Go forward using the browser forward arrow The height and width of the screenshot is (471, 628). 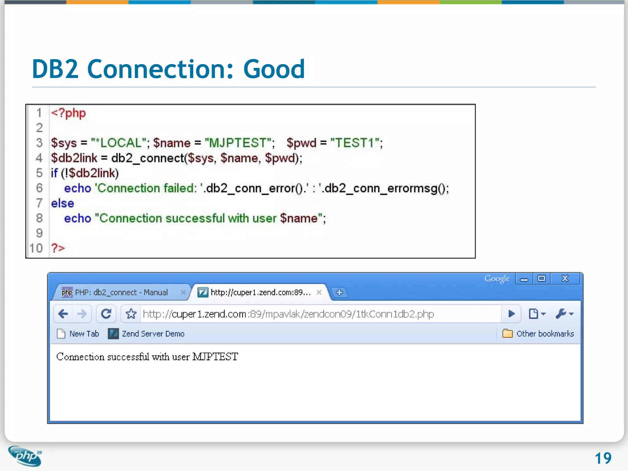pos(82,314)
